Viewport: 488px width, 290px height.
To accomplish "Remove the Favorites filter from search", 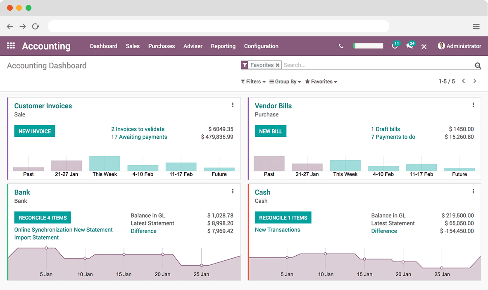I will (278, 65).
